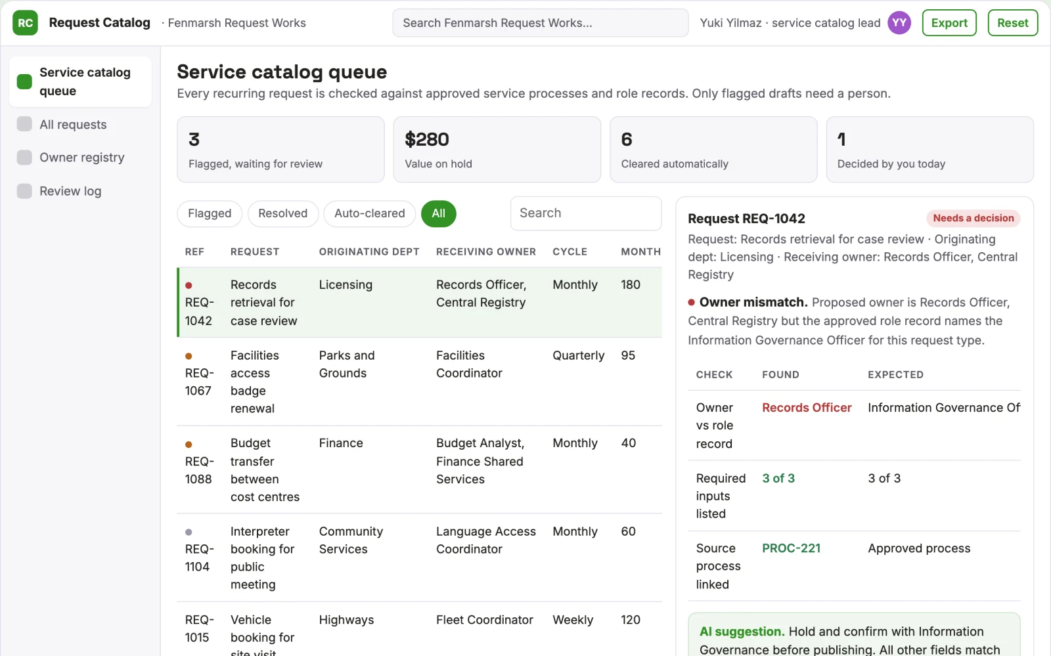Click the Review log sidebar icon
This screenshot has height=656, width=1051.
(x=24, y=191)
